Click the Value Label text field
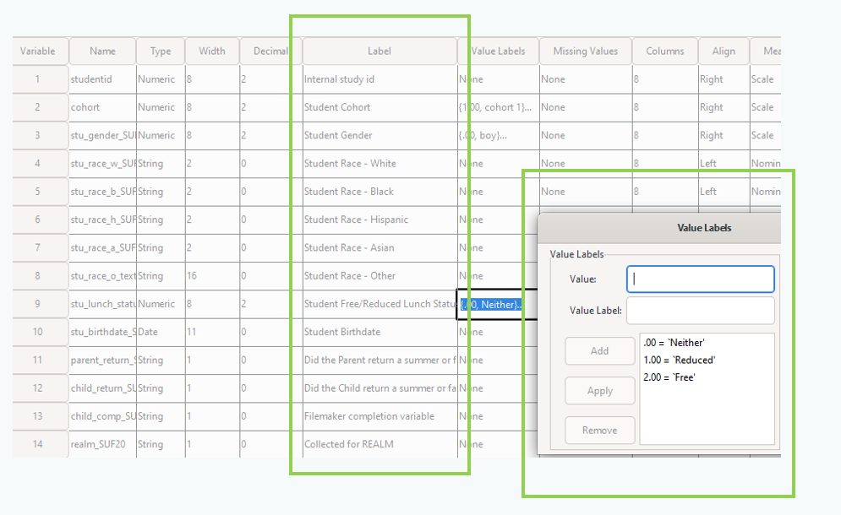841x515 pixels. point(700,310)
